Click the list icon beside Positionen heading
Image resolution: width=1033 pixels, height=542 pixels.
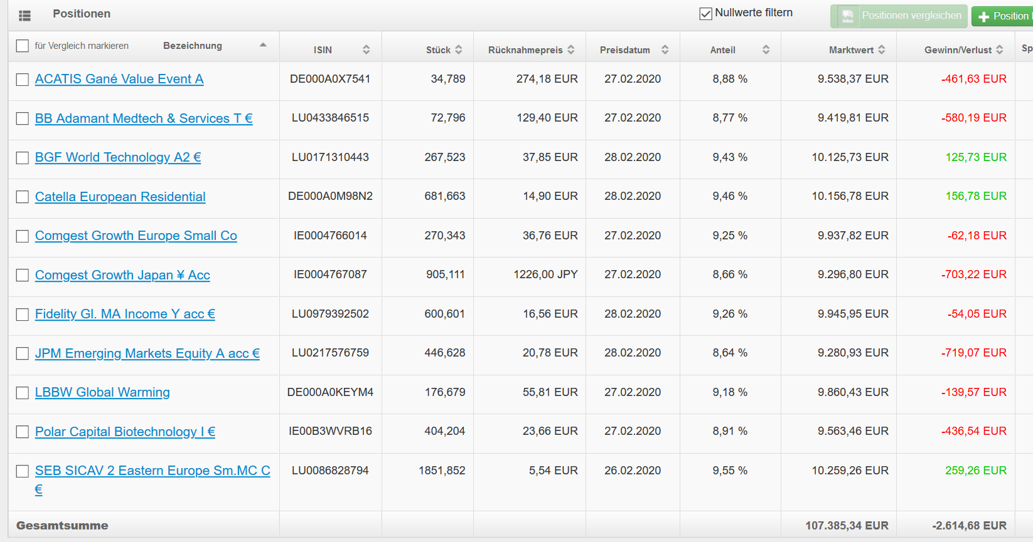click(x=24, y=16)
